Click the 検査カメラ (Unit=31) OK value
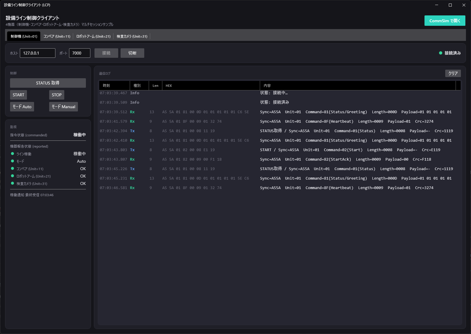 coord(83,183)
